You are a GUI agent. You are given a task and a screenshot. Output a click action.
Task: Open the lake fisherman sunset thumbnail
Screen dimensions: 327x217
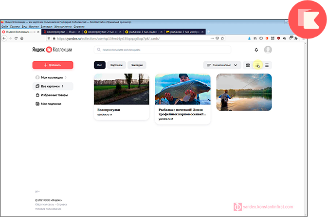click(244, 92)
